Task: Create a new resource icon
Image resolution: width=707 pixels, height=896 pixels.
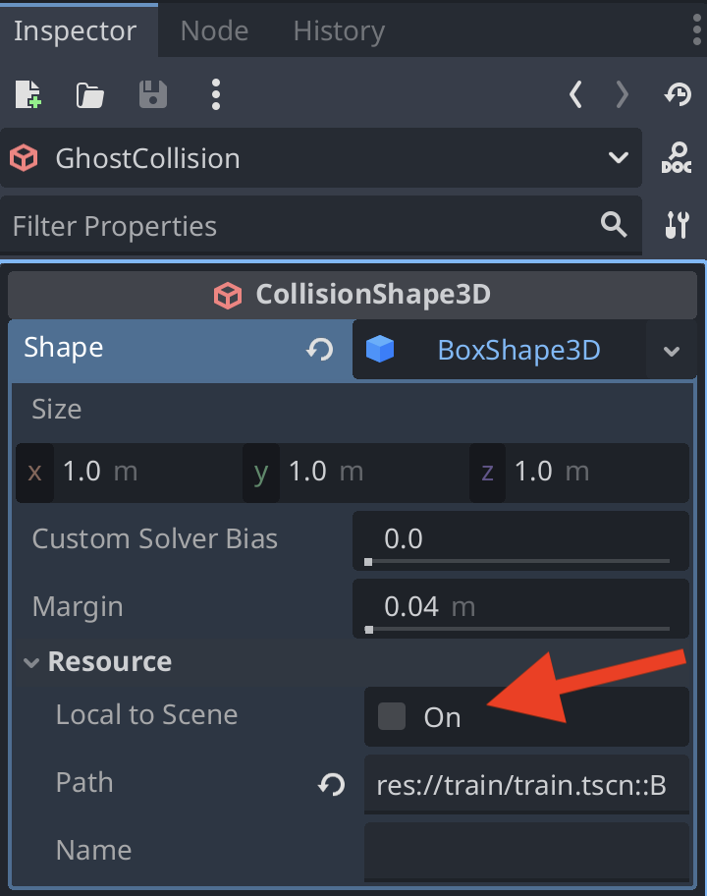Action: pyautogui.click(x=27, y=95)
